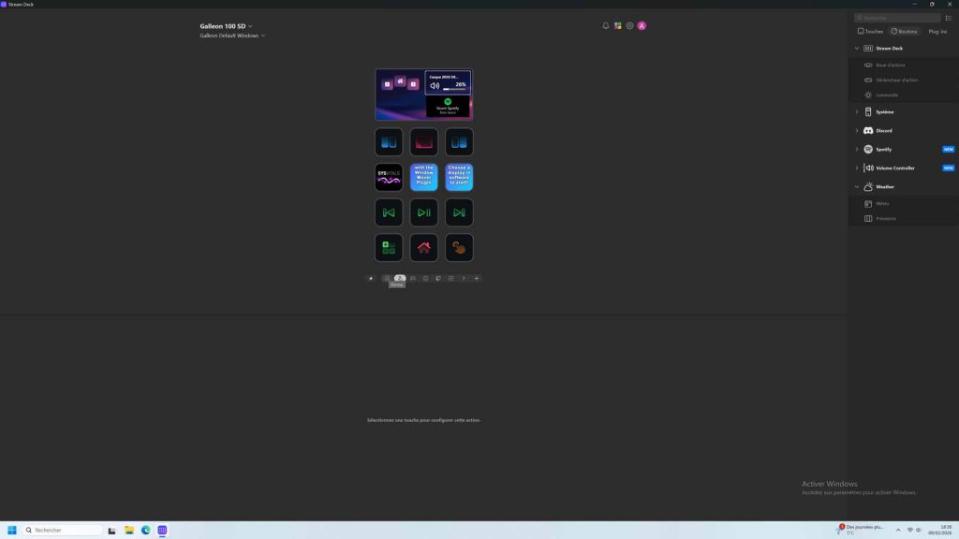Open the notification bell at the top
Viewport: 959px width, 539px height.
coord(605,25)
